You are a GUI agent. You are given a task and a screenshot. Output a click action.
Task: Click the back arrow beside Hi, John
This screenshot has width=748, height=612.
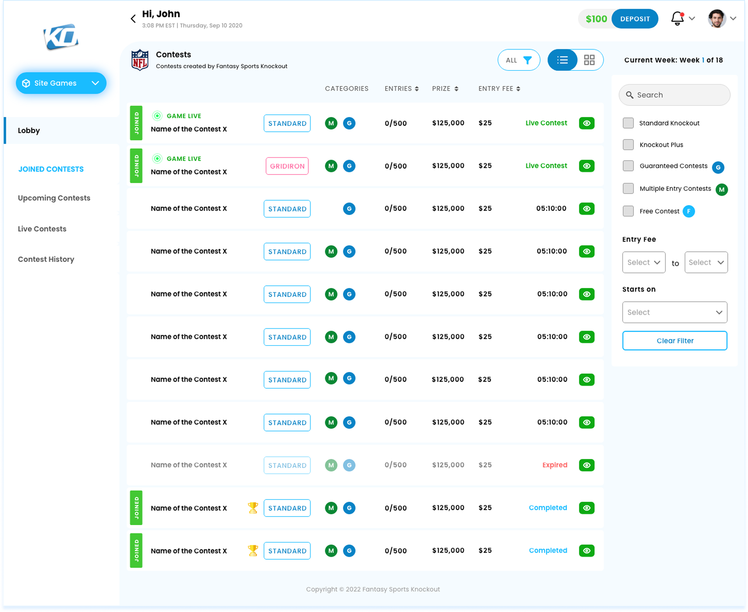(x=133, y=19)
